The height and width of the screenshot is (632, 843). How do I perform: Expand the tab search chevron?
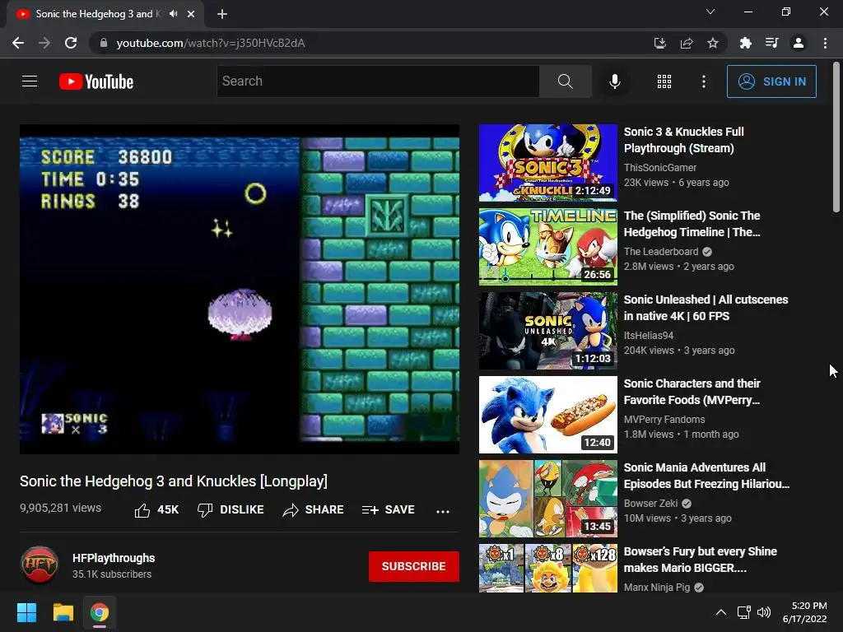[710, 12]
